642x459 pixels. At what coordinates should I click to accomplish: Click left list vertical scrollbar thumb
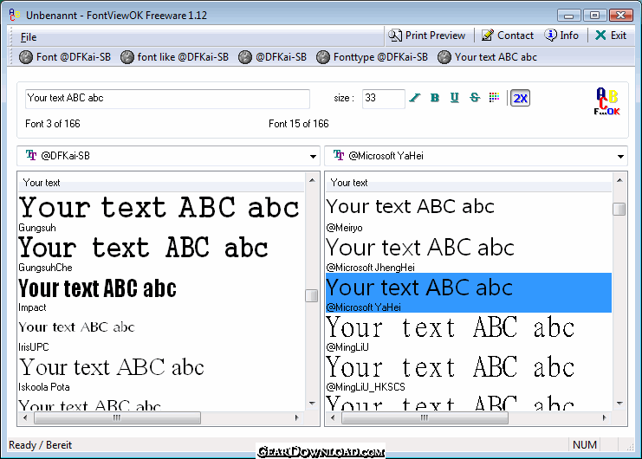(312, 295)
